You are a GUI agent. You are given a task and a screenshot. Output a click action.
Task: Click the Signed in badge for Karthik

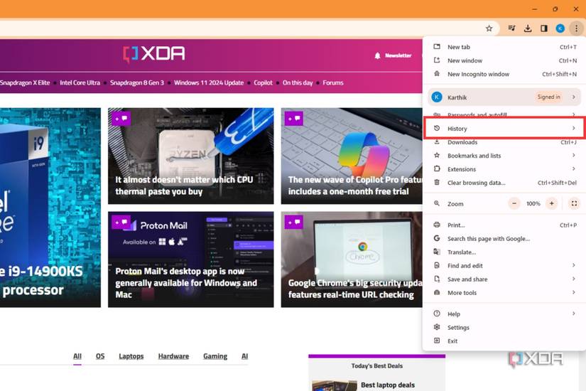click(548, 97)
